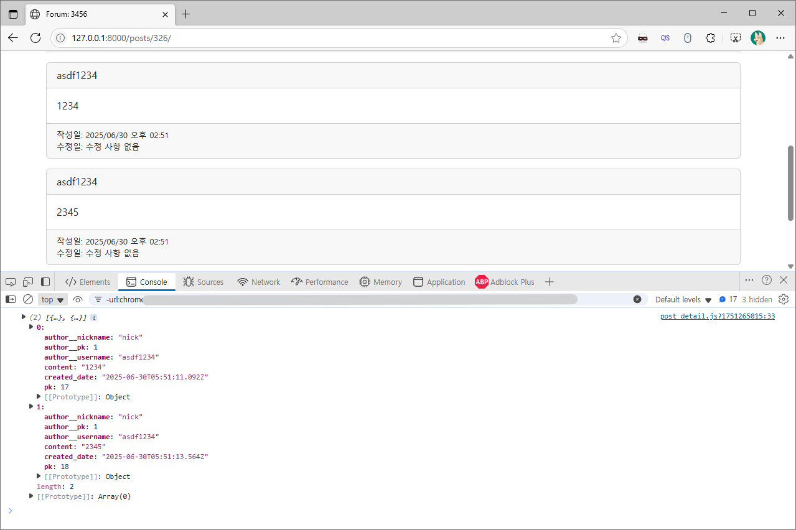Toggle DevTools activity bar dock icon
The width and height of the screenshot is (796, 530).
(x=45, y=282)
